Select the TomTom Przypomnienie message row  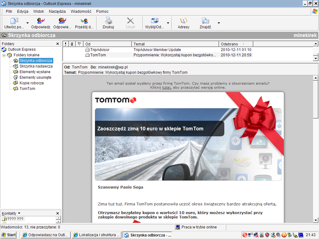[158, 55]
